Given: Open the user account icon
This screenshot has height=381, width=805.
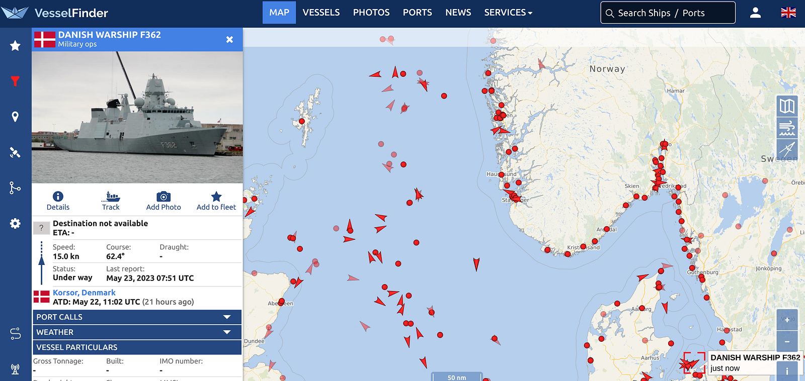Looking at the screenshot, I should click(755, 13).
